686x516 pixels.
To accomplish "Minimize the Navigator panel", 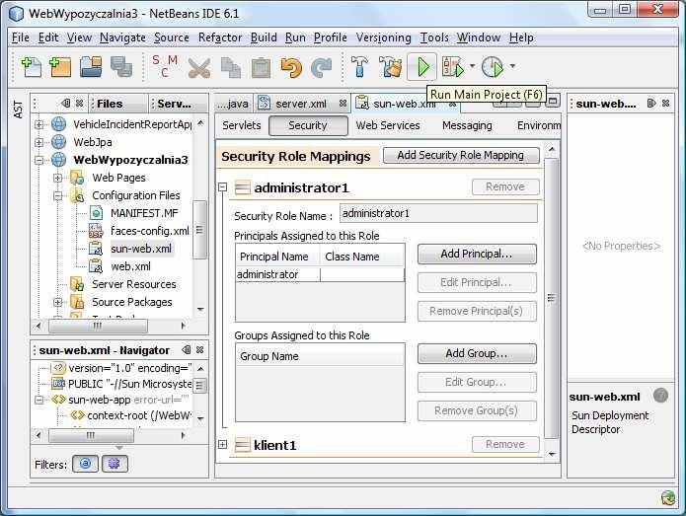I will [187, 350].
